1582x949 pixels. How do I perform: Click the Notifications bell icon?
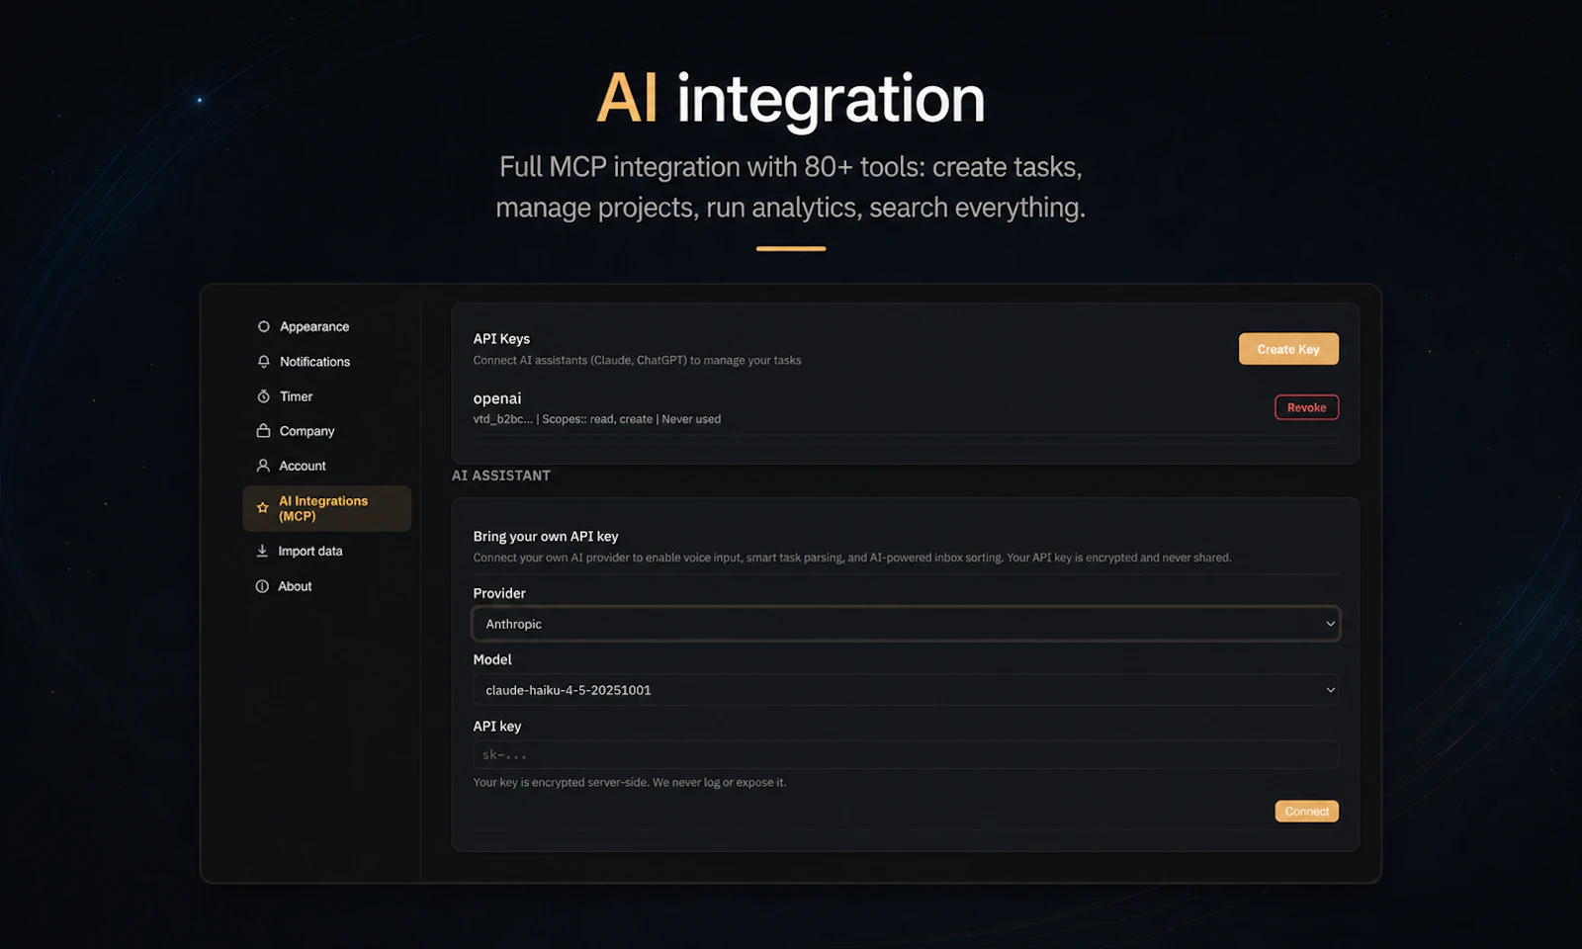[x=263, y=362]
